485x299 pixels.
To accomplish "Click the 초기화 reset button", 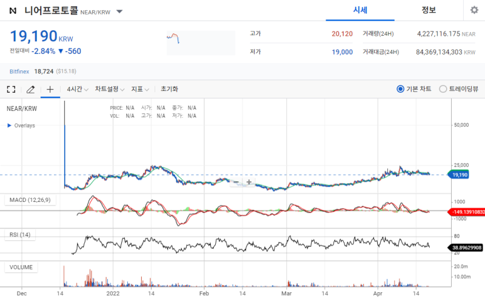I will coord(169,89).
